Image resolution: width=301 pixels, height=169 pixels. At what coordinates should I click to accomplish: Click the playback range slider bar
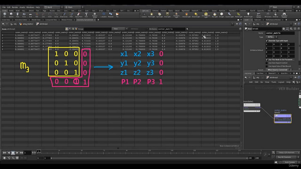(x=149, y=158)
